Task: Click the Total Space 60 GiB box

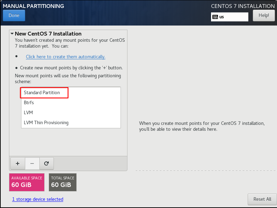Action: coord(63,182)
